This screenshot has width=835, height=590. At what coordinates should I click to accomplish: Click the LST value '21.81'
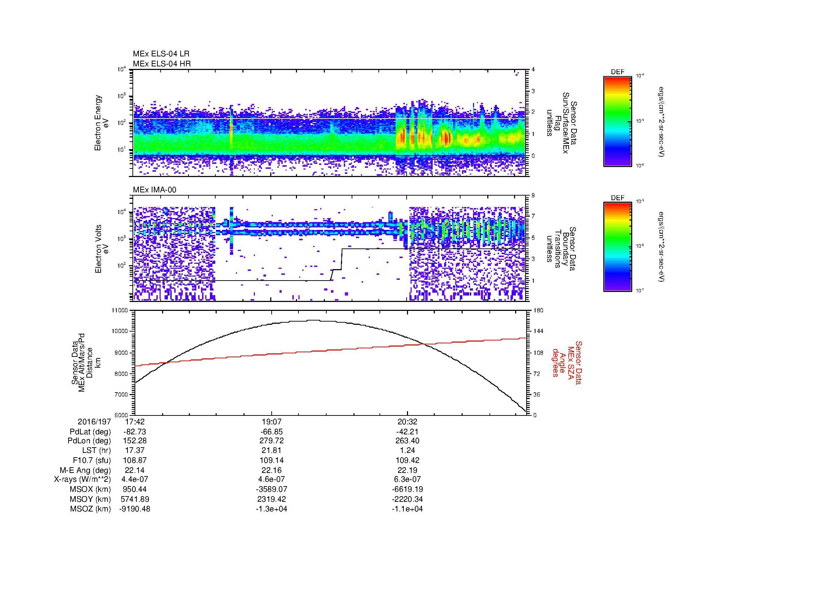[x=271, y=450]
